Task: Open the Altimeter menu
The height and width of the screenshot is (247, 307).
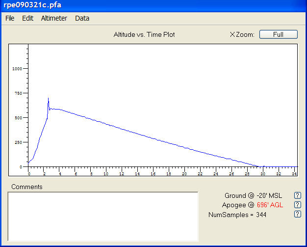Action: 54,18
